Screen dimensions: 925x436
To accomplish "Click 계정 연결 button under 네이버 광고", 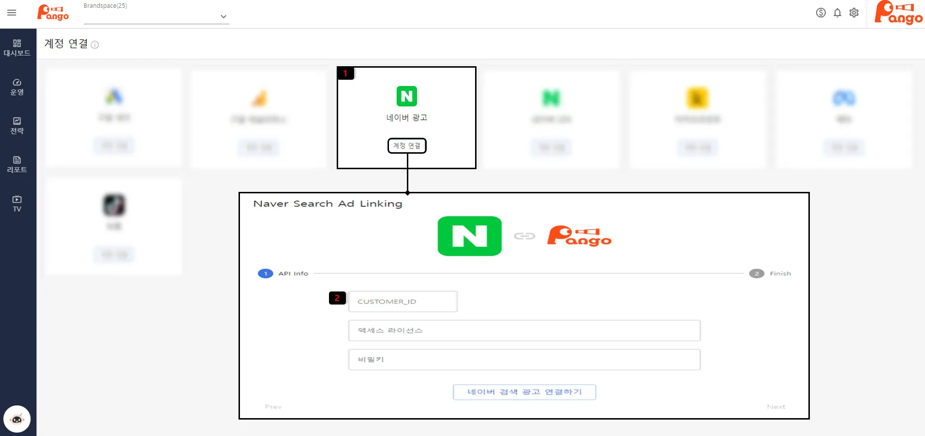I will tap(406, 145).
